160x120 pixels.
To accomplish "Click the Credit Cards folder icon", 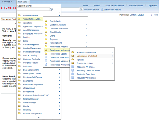I will (x=46, y=21).
